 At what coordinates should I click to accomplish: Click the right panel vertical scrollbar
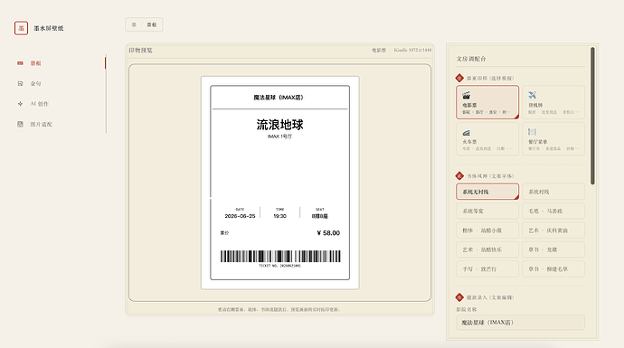592,116
